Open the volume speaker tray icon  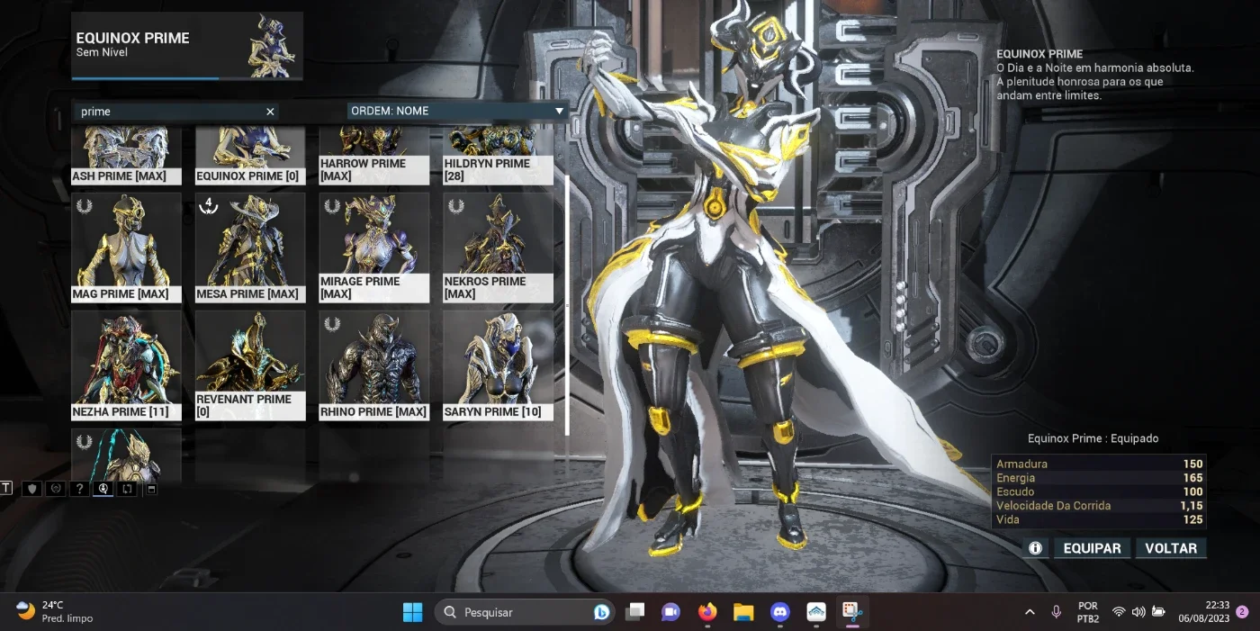[1138, 612]
